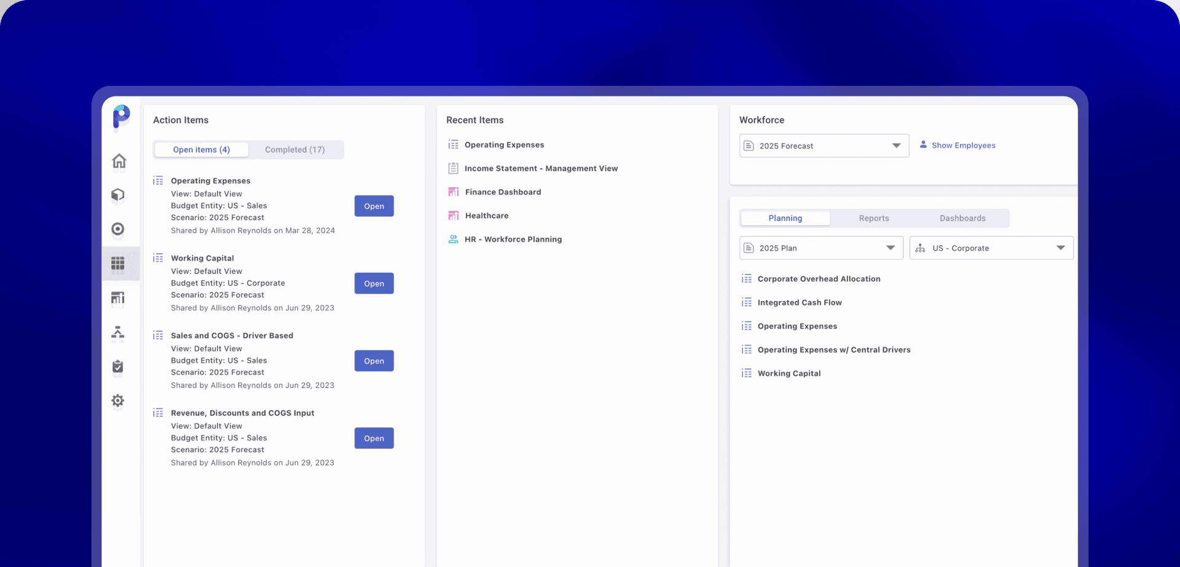Viewport: 1180px width, 567px height.
Task: Open Corporate Overhead Allocation template
Action: coord(819,279)
